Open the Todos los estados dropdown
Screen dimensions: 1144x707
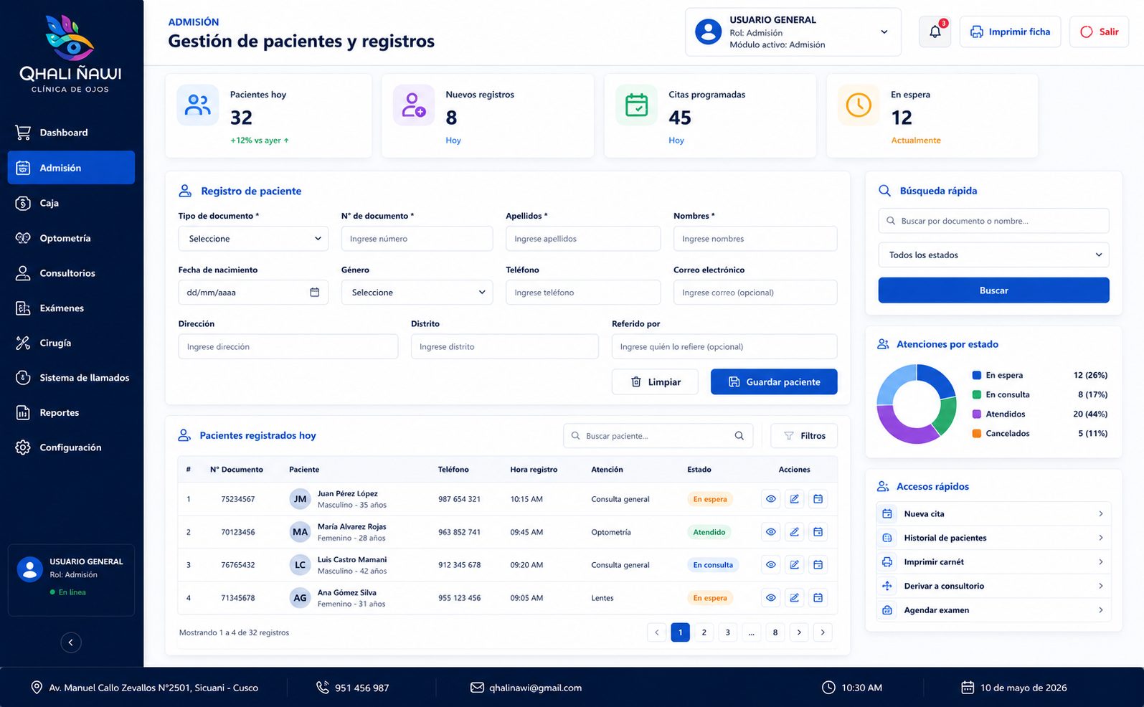coord(993,255)
